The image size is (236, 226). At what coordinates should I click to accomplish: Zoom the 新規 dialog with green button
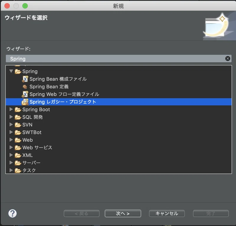[x=25, y=6]
